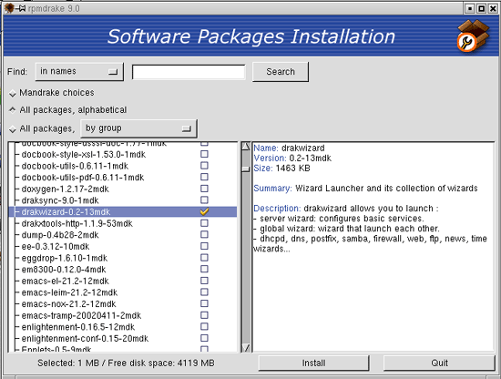501x379 pixels.
Task: Select the Mandrake choices radio option
Action: click(13, 93)
